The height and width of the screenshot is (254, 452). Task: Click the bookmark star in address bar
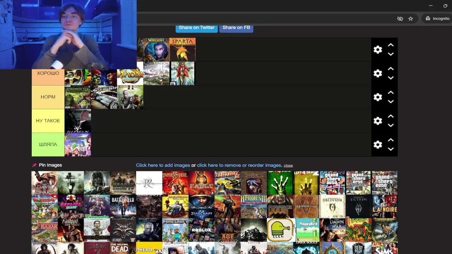point(411,19)
